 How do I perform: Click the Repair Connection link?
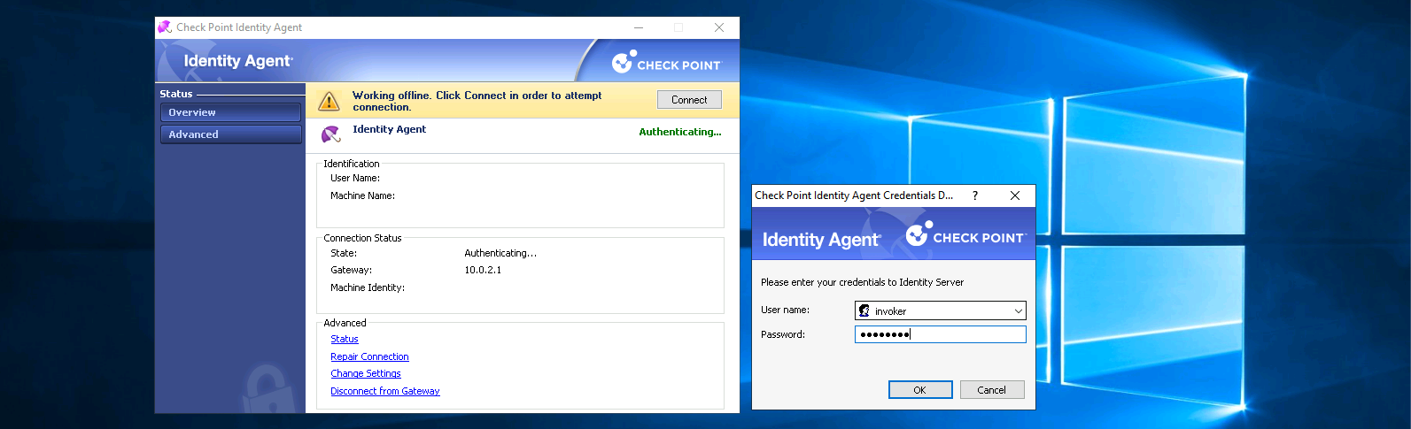coord(369,356)
